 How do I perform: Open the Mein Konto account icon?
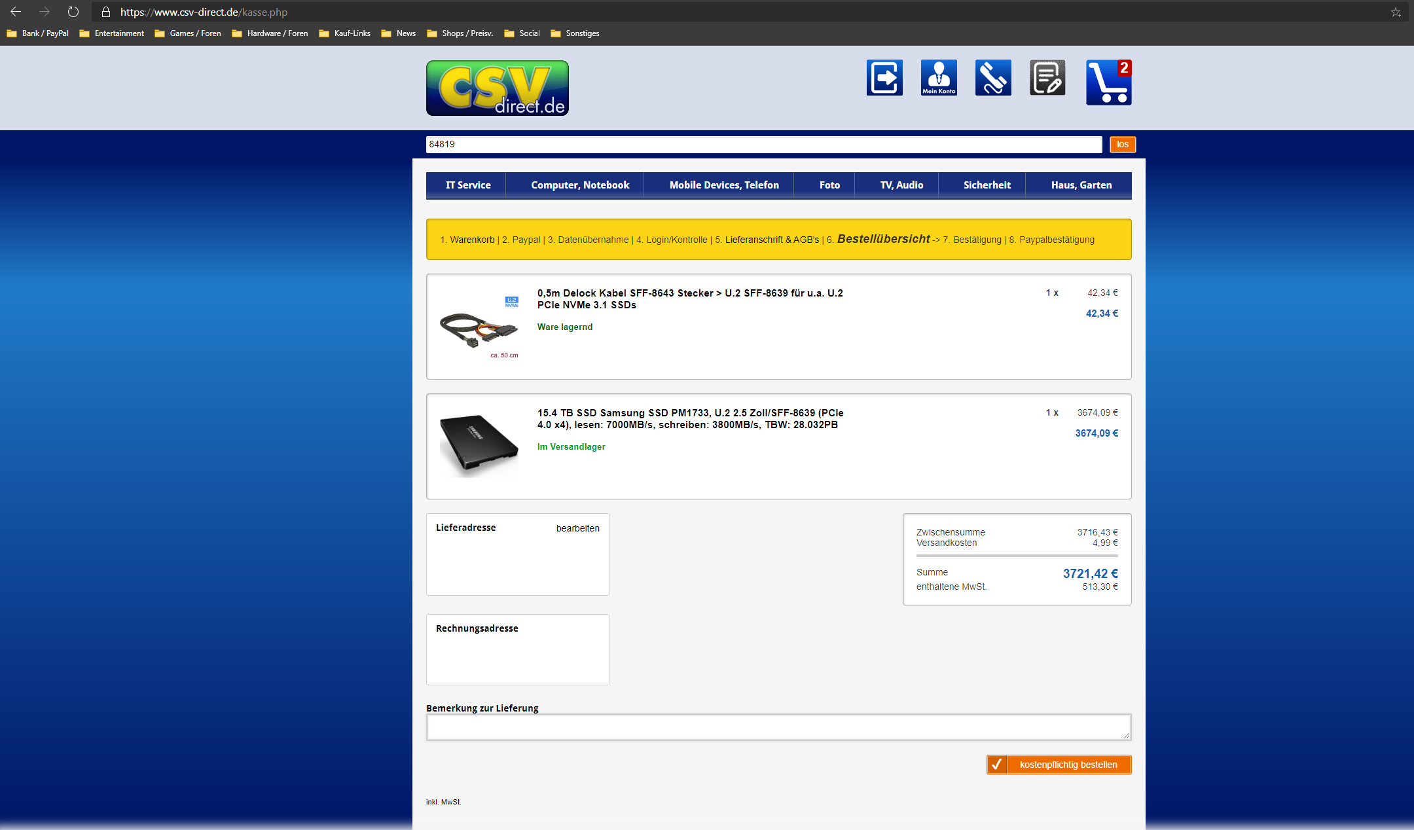point(939,78)
